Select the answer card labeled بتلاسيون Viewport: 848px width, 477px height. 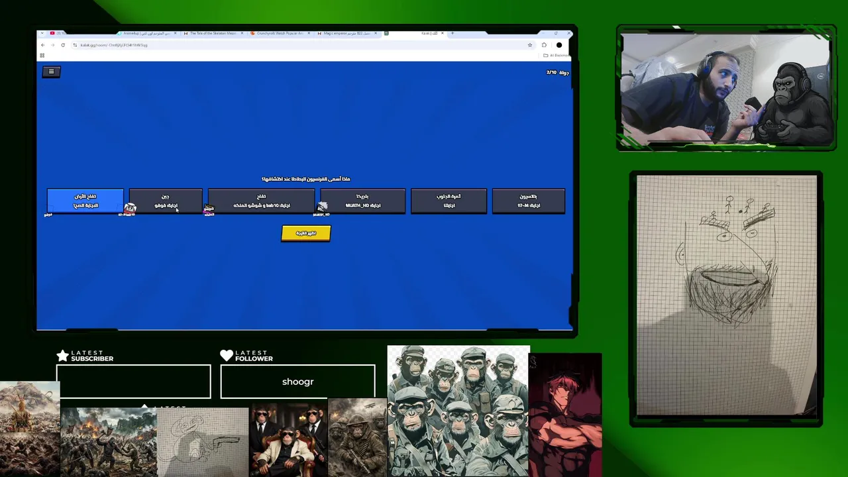tap(528, 201)
